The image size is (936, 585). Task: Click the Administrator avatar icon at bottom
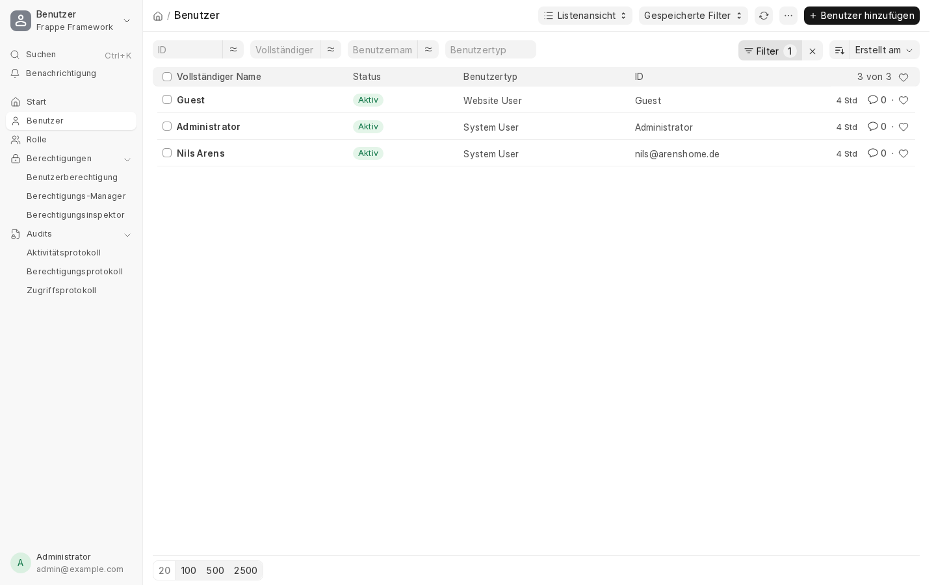(x=21, y=563)
